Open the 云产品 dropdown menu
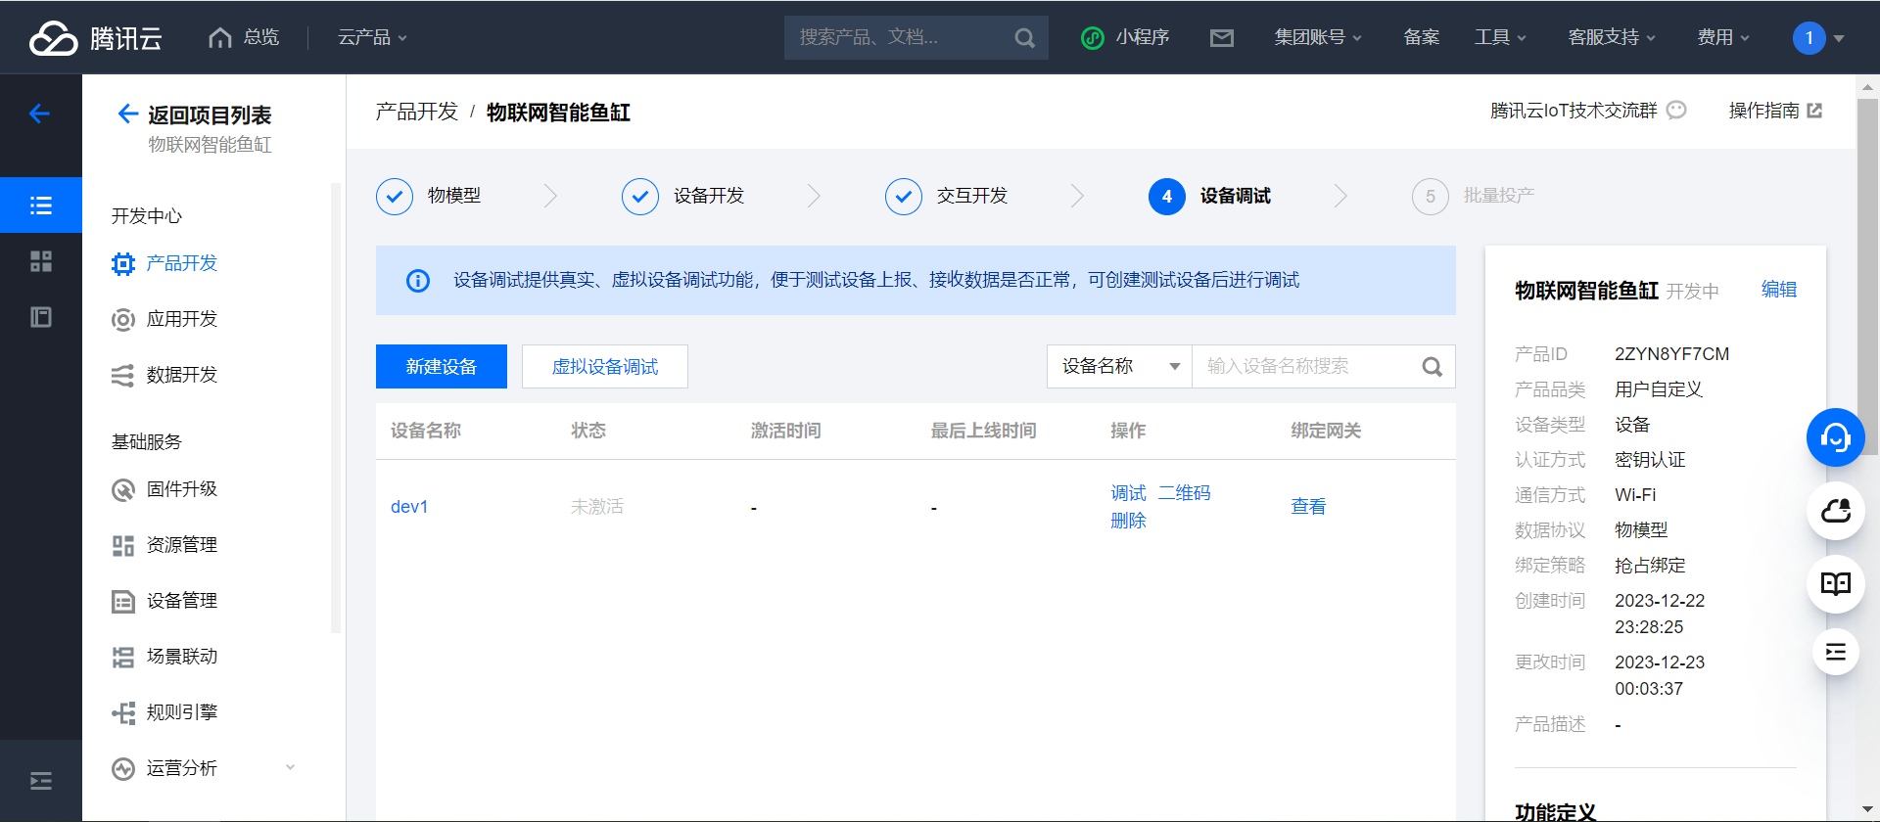The image size is (1880, 822). click(372, 37)
